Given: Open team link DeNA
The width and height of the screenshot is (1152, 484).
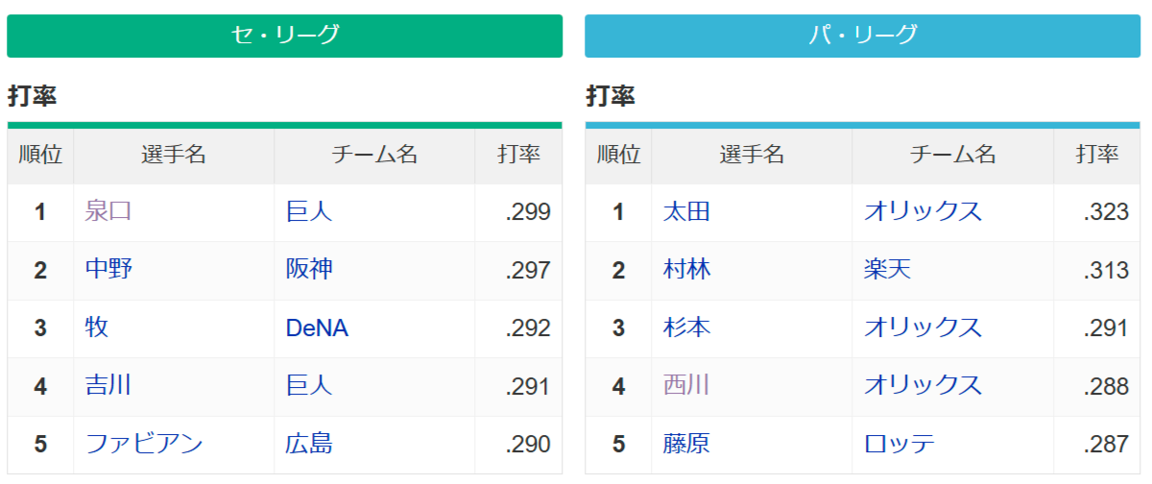Looking at the screenshot, I should [317, 328].
